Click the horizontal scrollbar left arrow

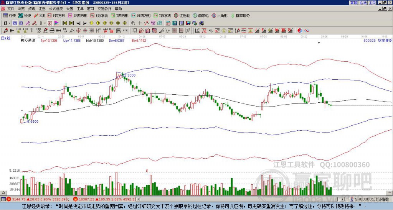pos(138,199)
